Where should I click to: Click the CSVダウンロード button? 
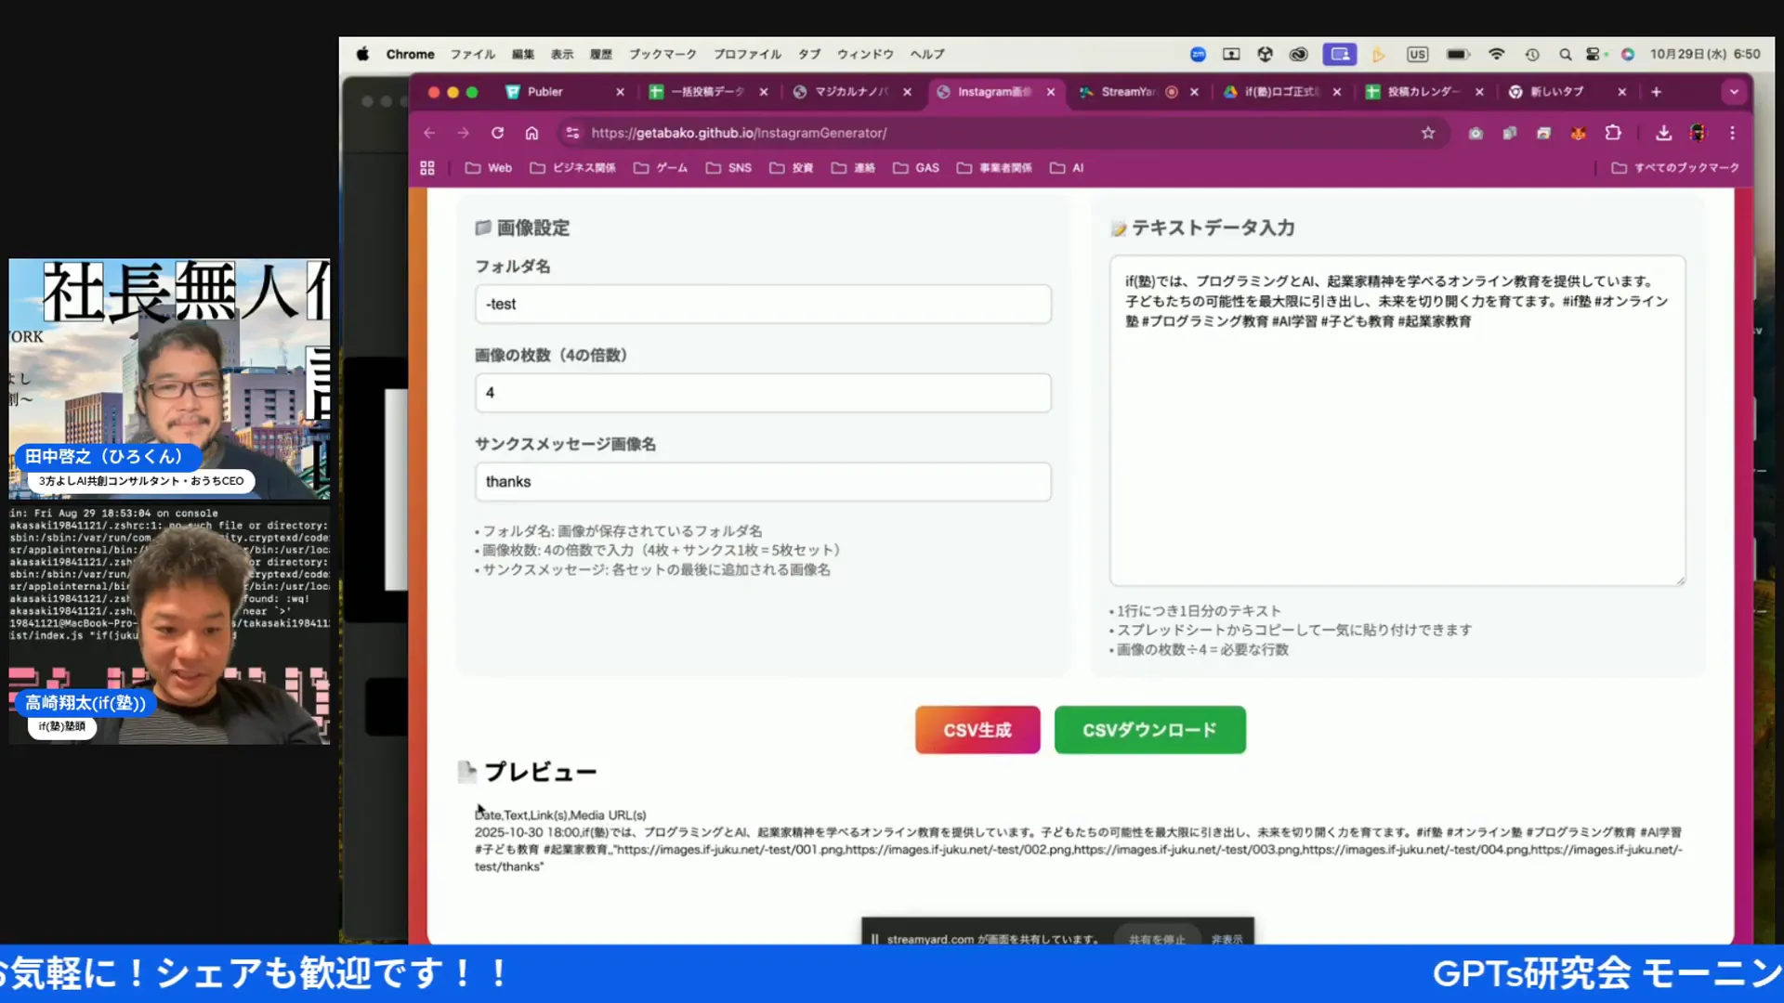point(1149,730)
